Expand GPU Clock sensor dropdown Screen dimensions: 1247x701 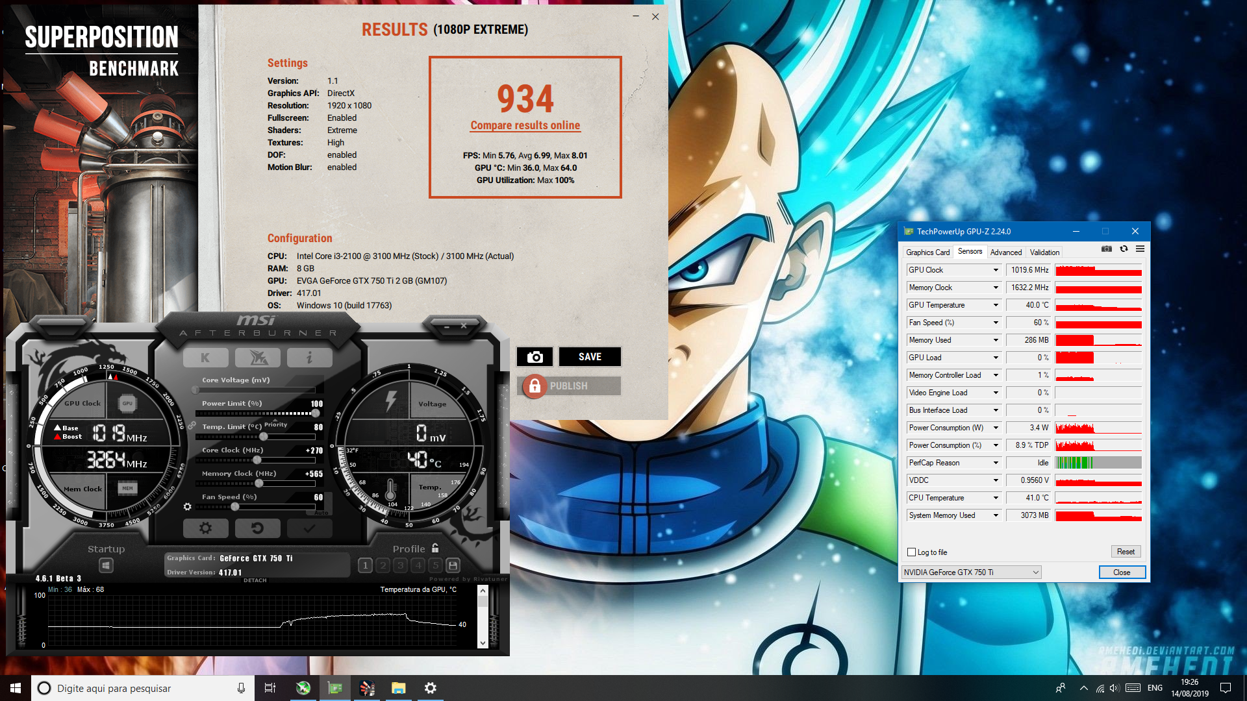tap(995, 270)
